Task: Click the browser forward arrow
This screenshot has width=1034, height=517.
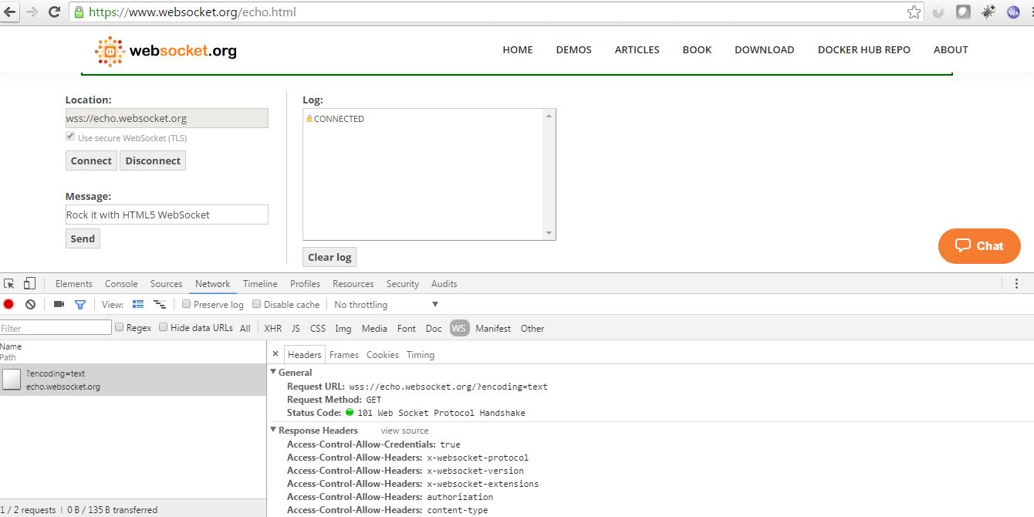Action: click(32, 12)
